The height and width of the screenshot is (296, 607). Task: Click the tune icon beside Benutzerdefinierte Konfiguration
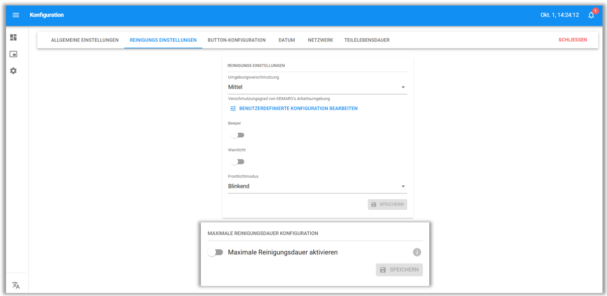coord(233,109)
